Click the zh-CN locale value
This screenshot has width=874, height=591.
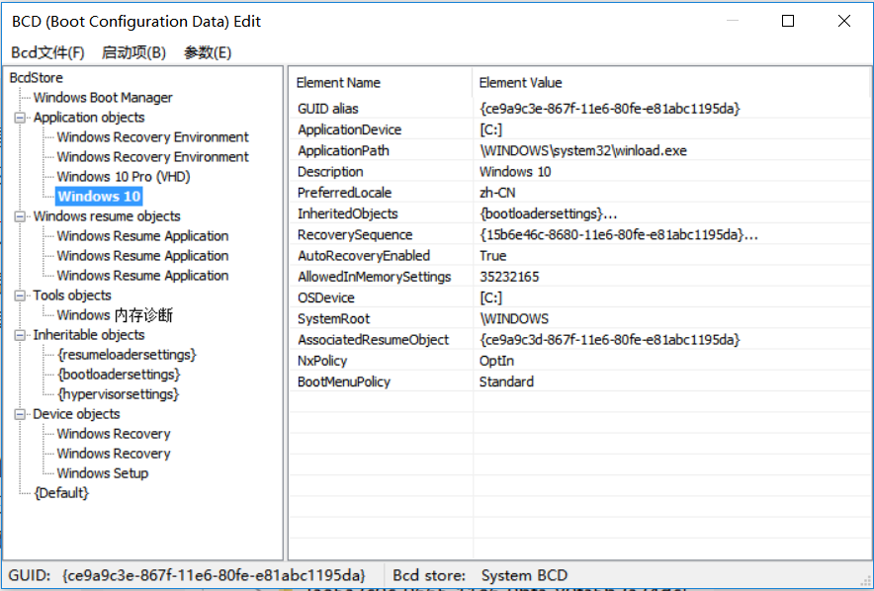497,193
